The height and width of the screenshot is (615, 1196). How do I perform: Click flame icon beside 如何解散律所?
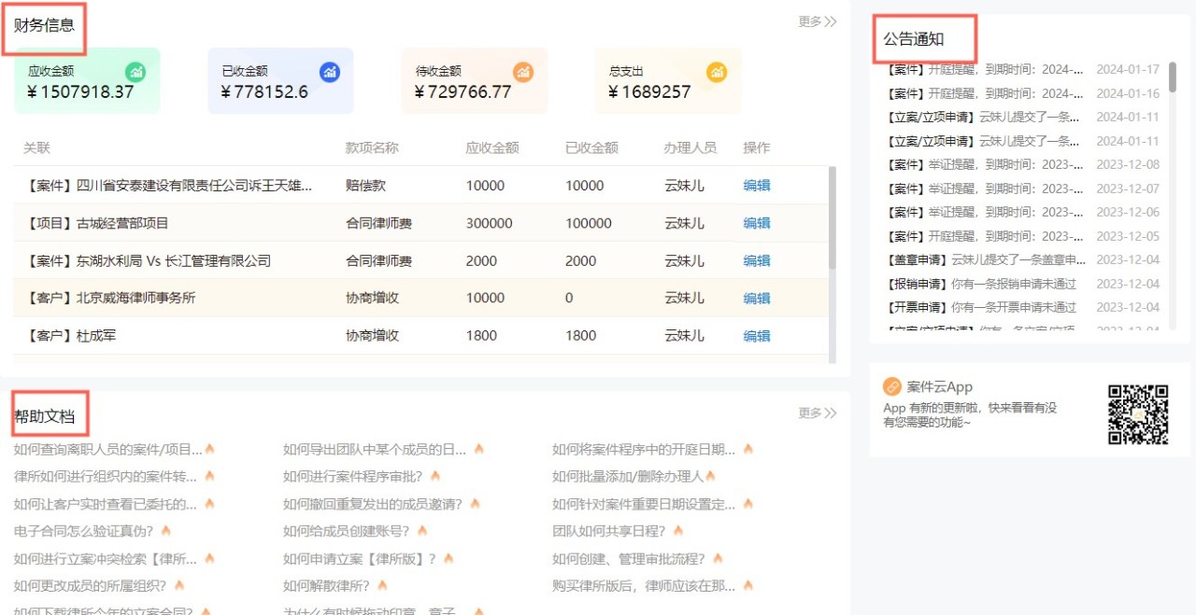coord(383,586)
